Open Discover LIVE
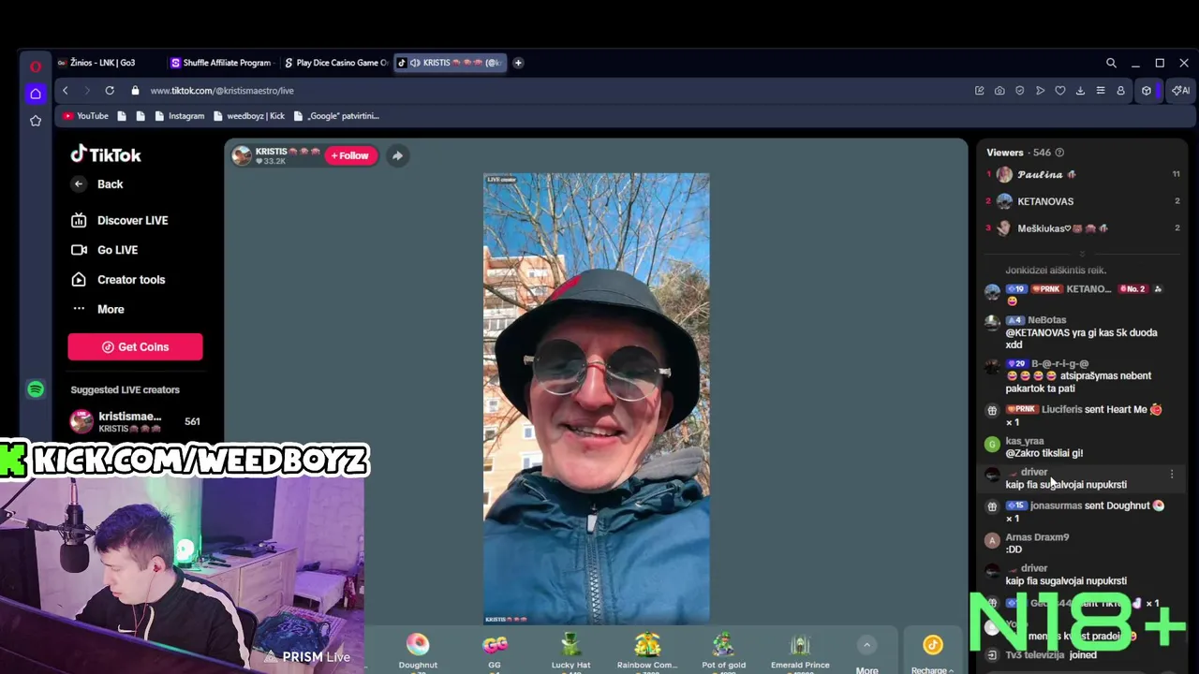 132,220
